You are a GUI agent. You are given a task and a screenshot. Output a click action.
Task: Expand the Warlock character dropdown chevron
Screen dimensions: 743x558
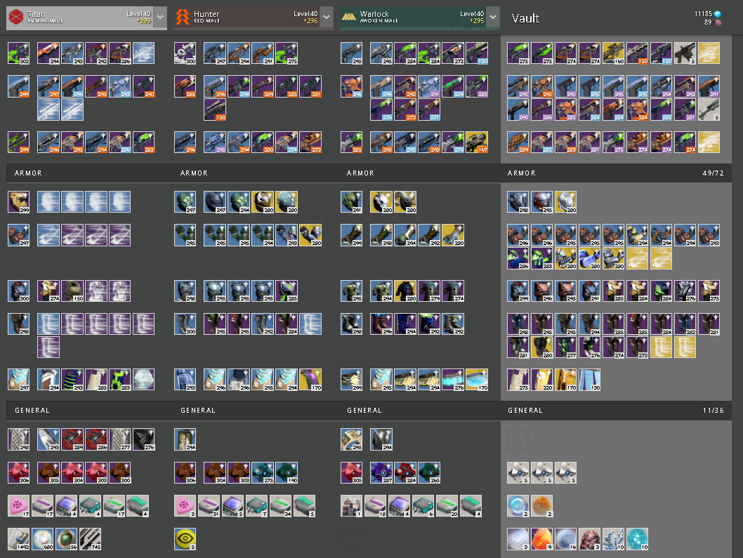(493, 18)
